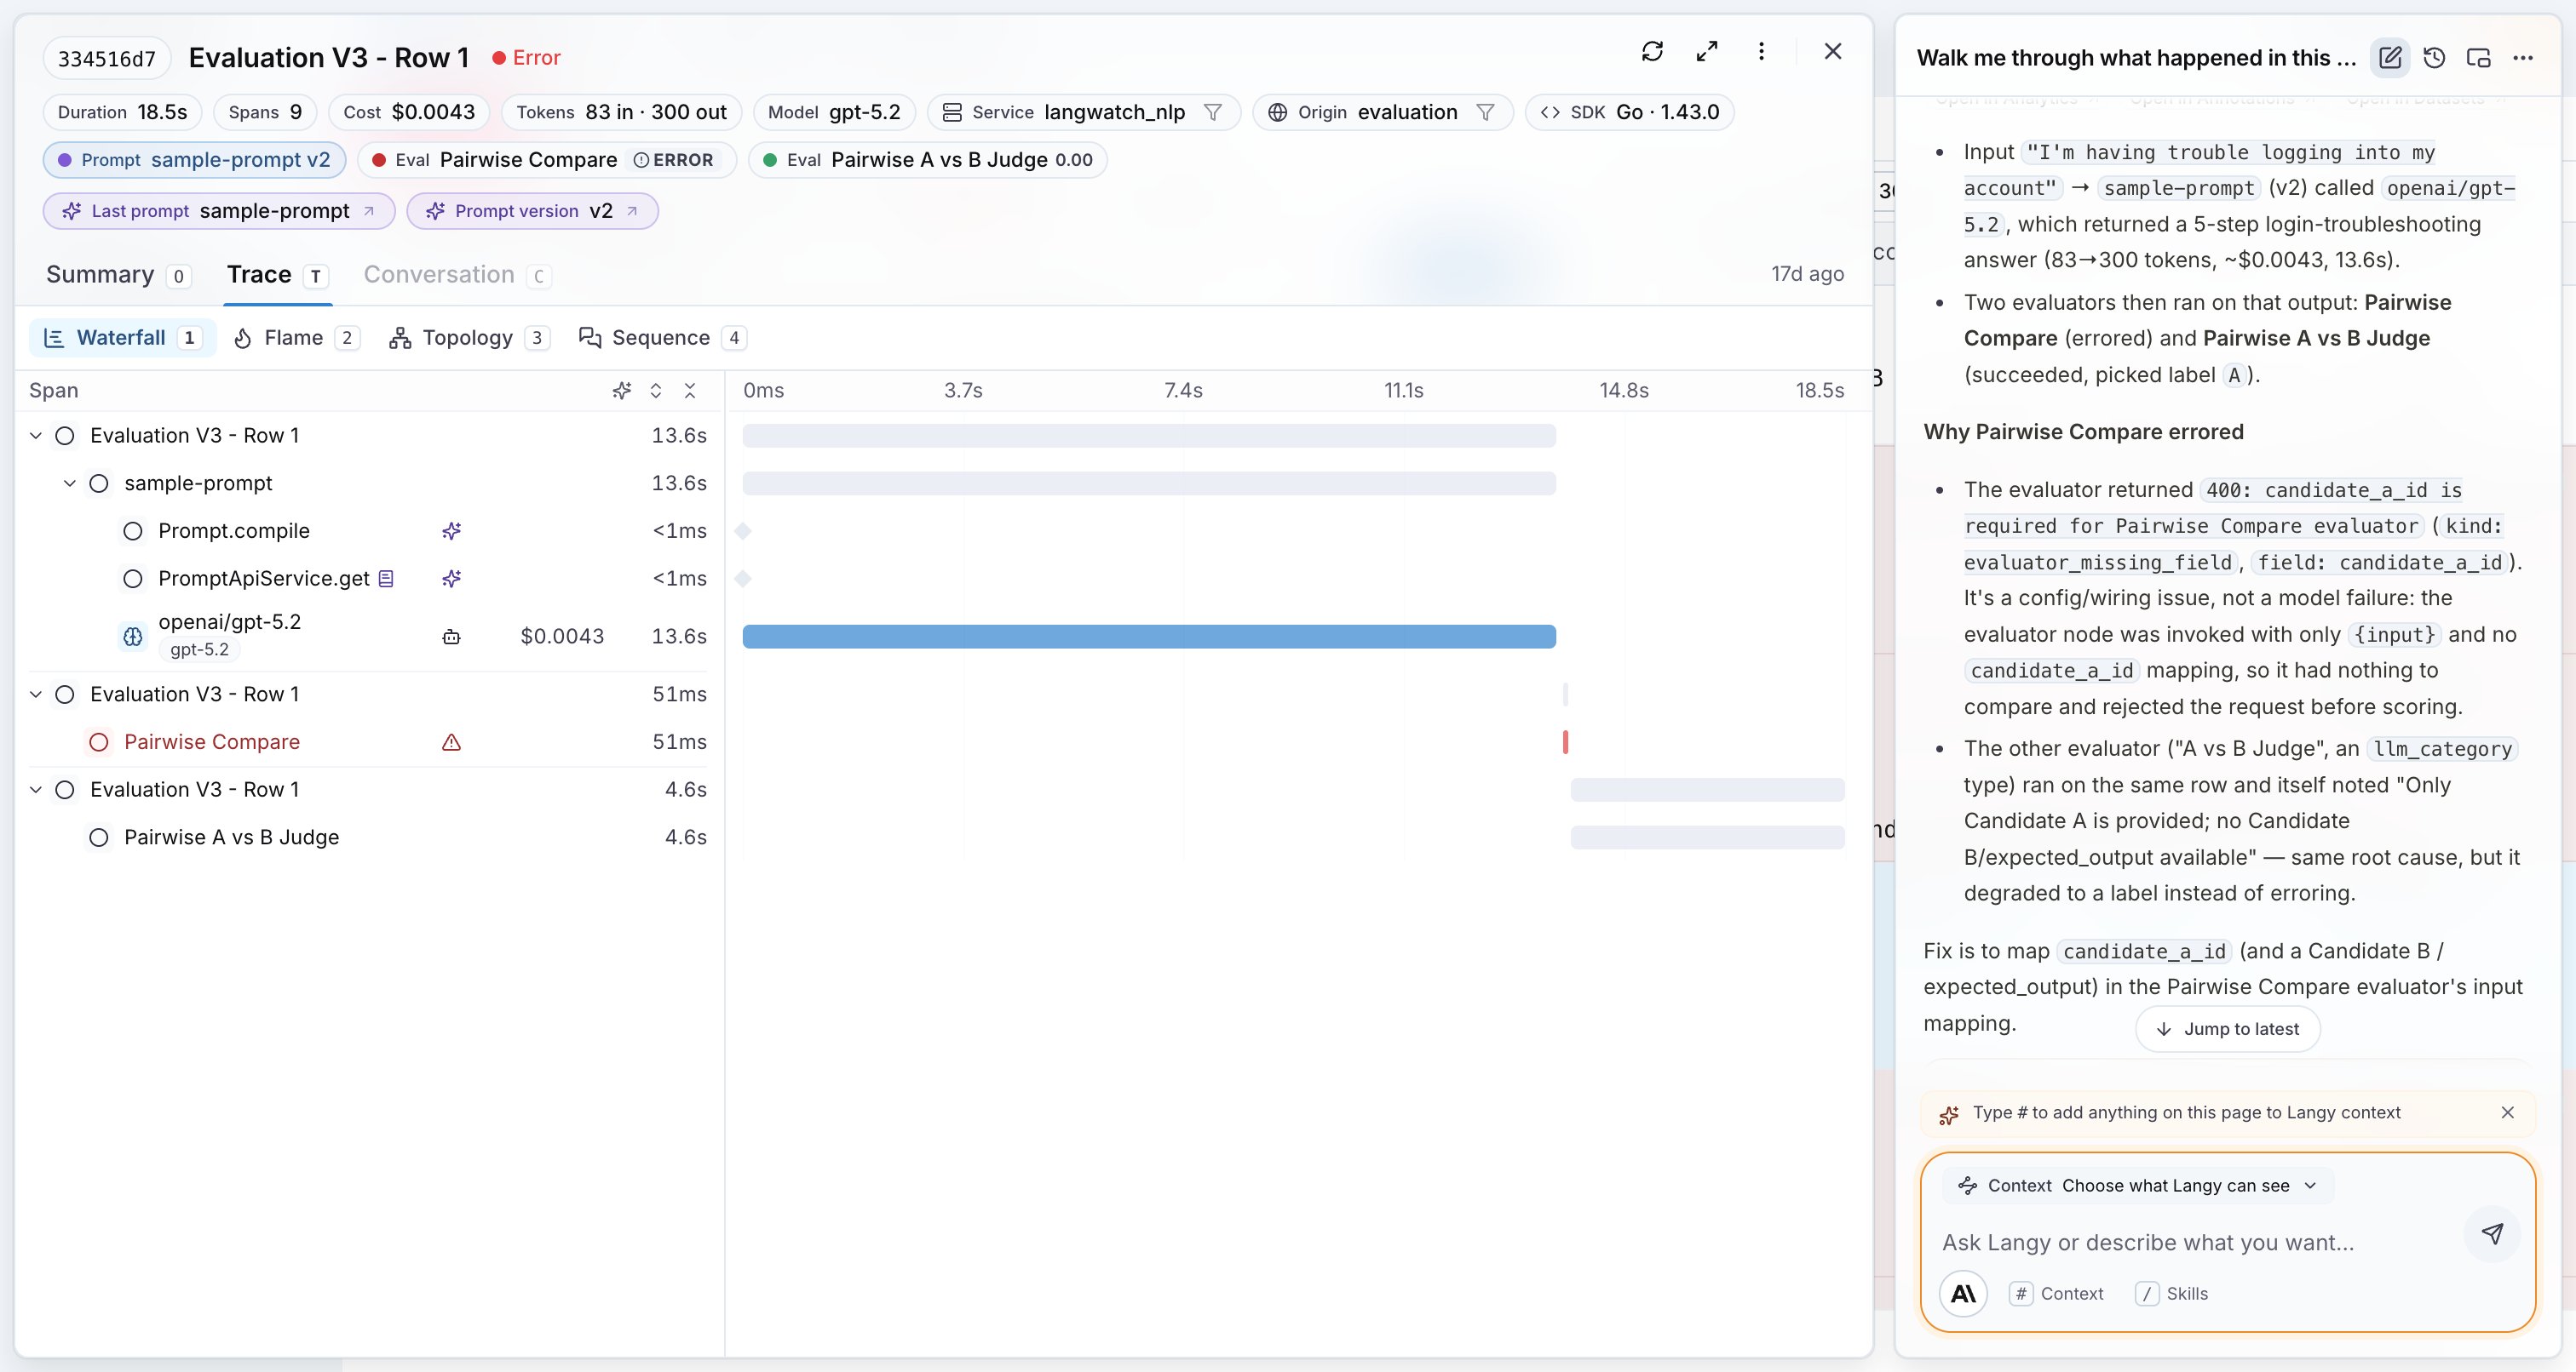Open Context picker with hash button
Image resolution: width=2576 pixels, height=1372 pixels.
pyautogui.click(x=2057, y=1294)
